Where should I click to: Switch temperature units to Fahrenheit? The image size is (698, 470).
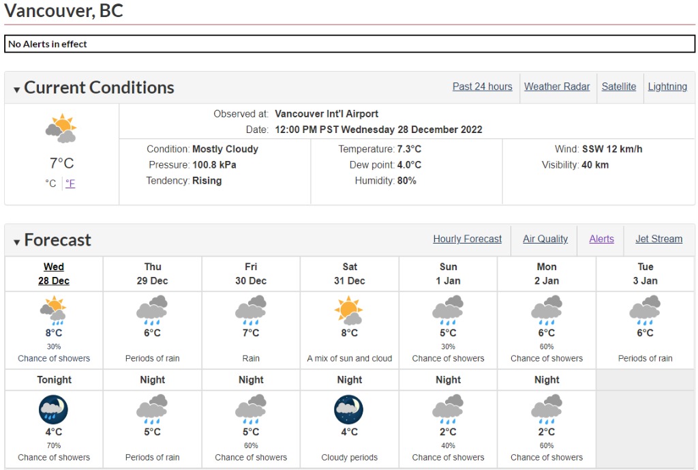[x=70, y=183]
